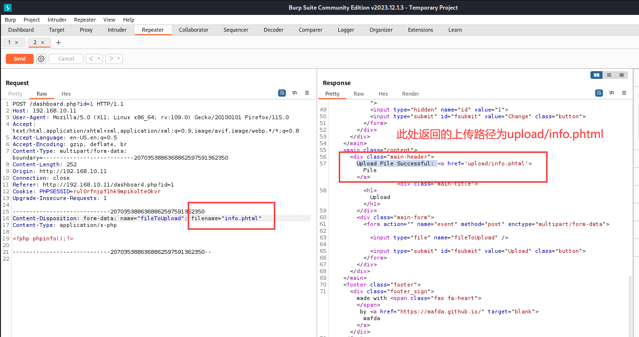
Task: Close Repeater tab 1
Action: click(x=17, y=43)
